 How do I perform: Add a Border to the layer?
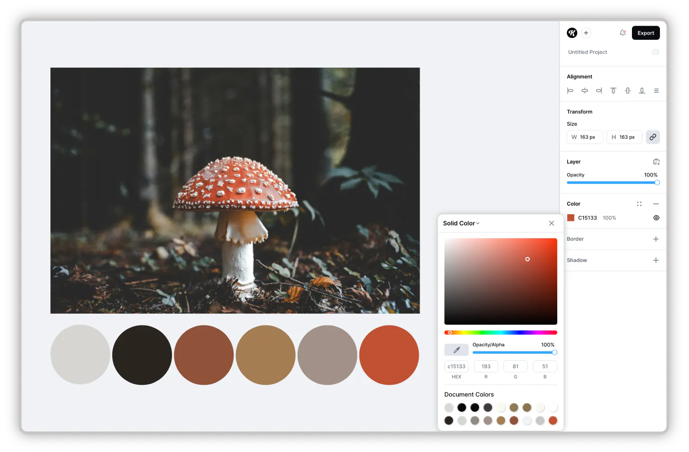pos(656,239)
